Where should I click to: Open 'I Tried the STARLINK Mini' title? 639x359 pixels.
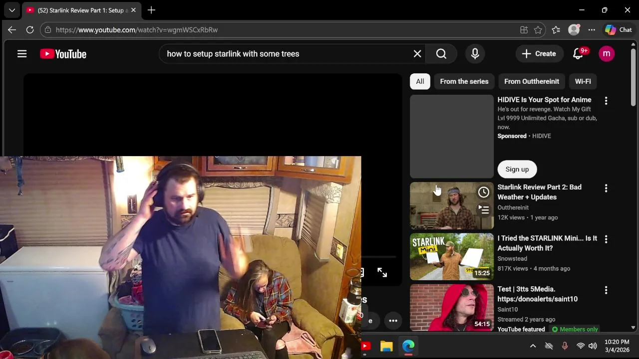pos(547,243)
